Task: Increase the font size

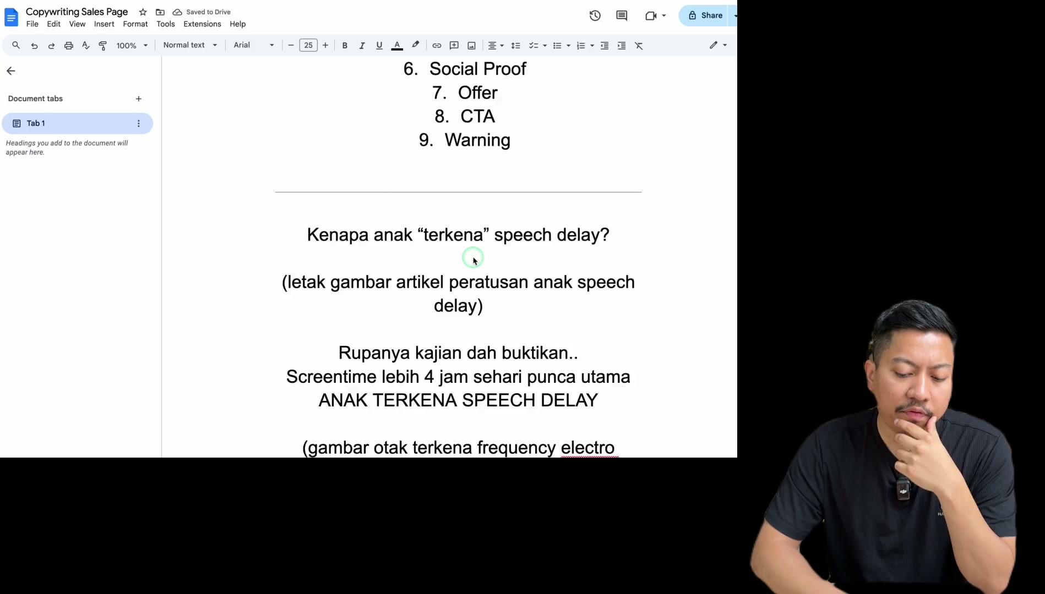Action: coord(325,46)
